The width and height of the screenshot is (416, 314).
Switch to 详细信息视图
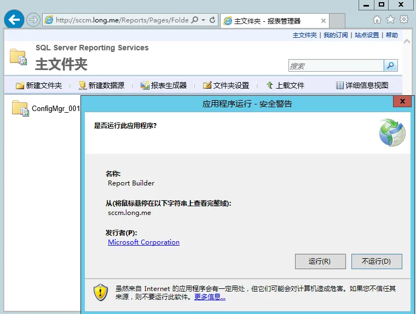[362, 85]
